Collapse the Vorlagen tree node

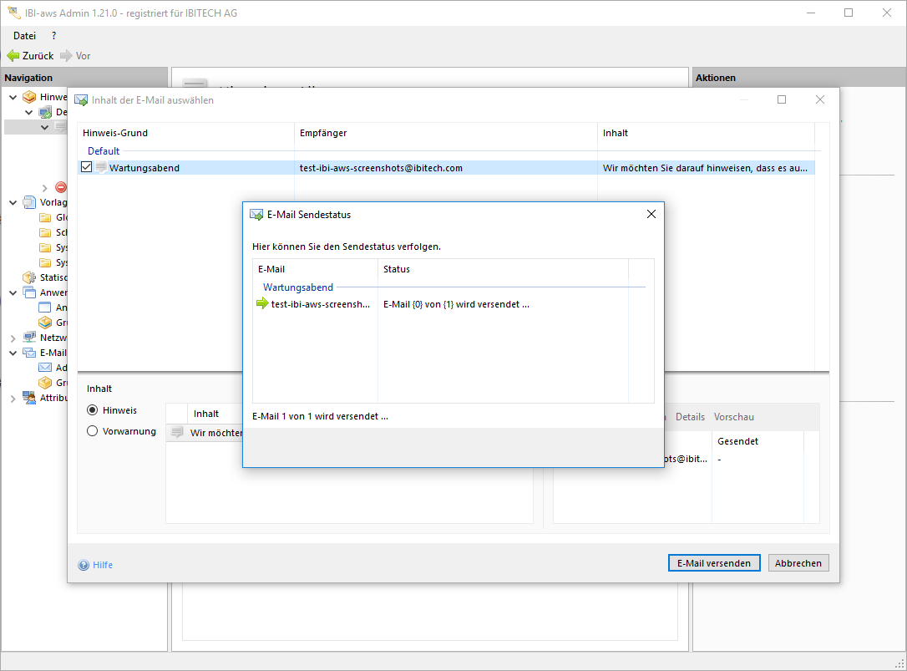coord(13,202)
